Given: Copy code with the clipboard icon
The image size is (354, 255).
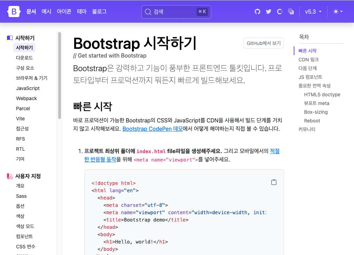Looking at the screenshot, I should (274, 182).
